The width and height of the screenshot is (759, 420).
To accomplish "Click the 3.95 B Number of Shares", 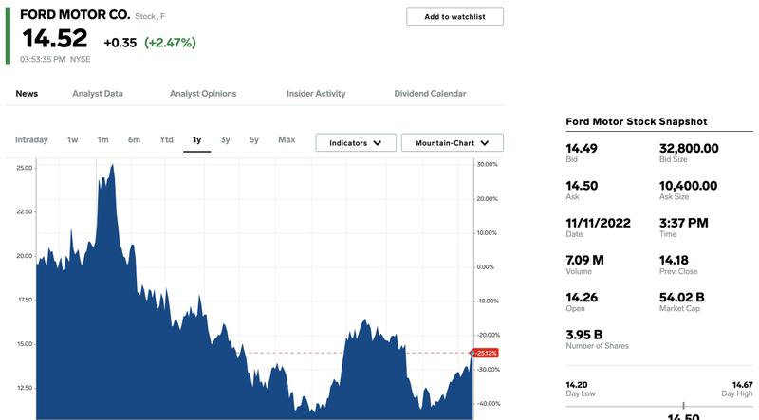I will tap(584, 335).
